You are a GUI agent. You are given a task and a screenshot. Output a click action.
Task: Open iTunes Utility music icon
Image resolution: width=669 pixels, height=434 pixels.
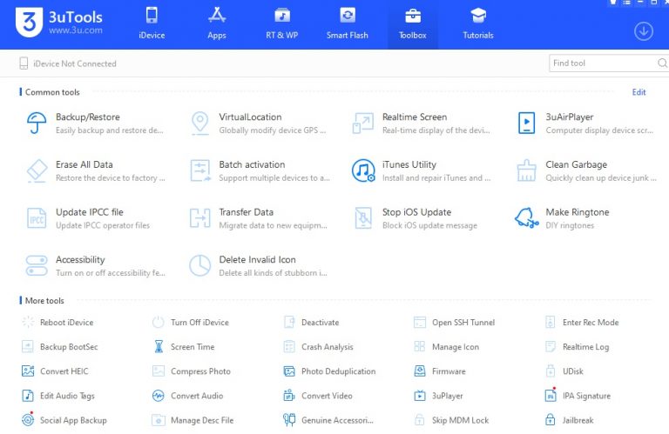click(363, 170)
